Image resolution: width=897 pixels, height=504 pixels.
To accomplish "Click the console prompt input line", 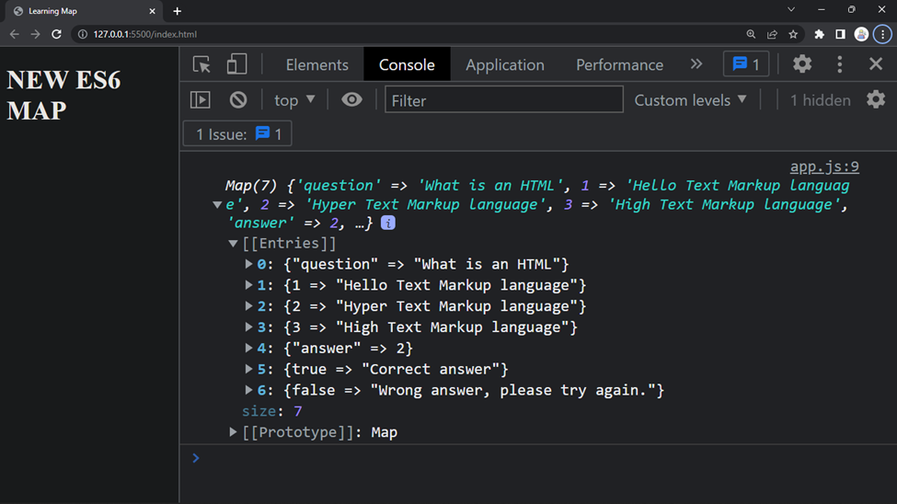I will tap(538, 458).
